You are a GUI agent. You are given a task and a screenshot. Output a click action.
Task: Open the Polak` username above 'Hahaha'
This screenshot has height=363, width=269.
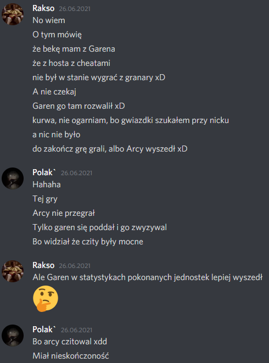point(44,172)
